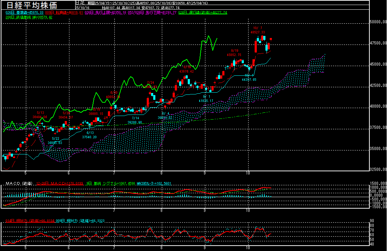The height and width of the screenshot is (251, 387).
Task: Click the latest red candlestick on chart
Action: [x=270, y=39]
